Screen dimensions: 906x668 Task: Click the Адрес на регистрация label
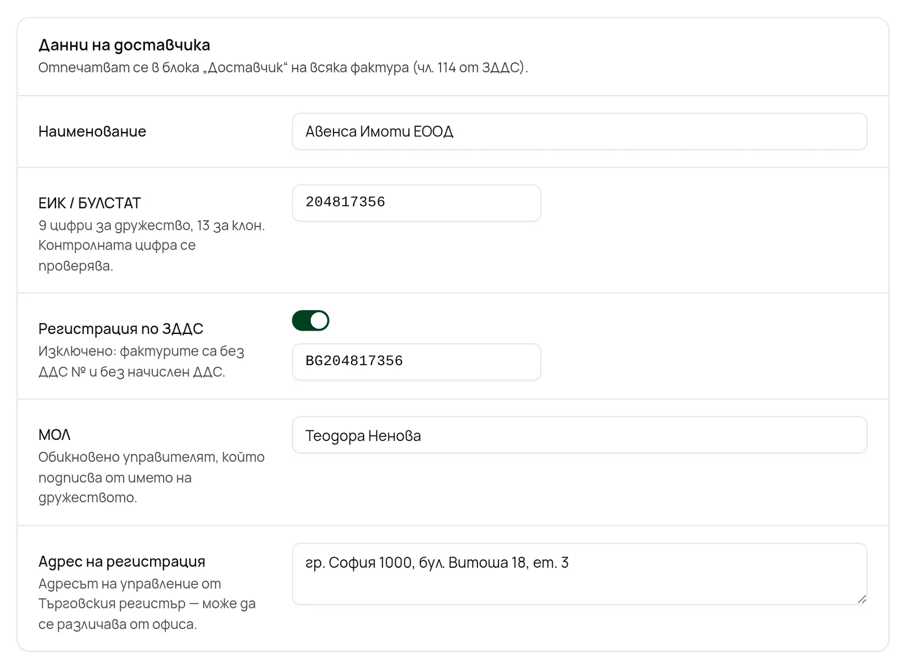tap(122, 562)
